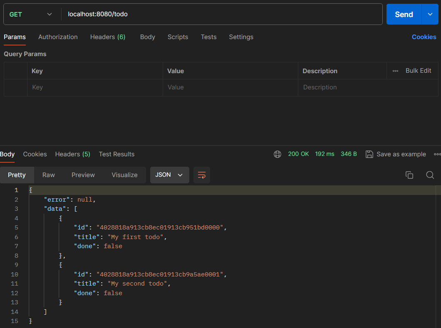Click the 192 ms response time
The width and height of the screenshot is (441, 328).
pos(325,154)
